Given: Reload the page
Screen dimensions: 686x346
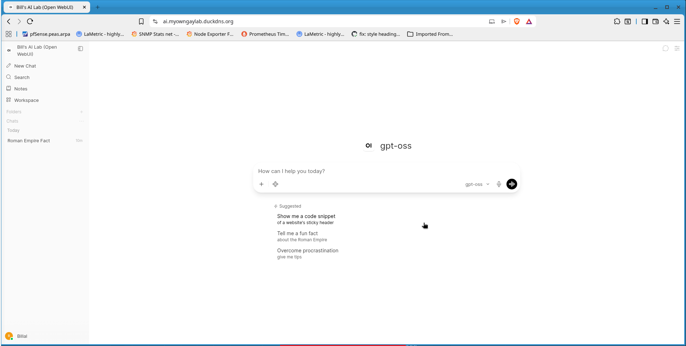Looking at the screenshot, I should (x=30, y=21).
